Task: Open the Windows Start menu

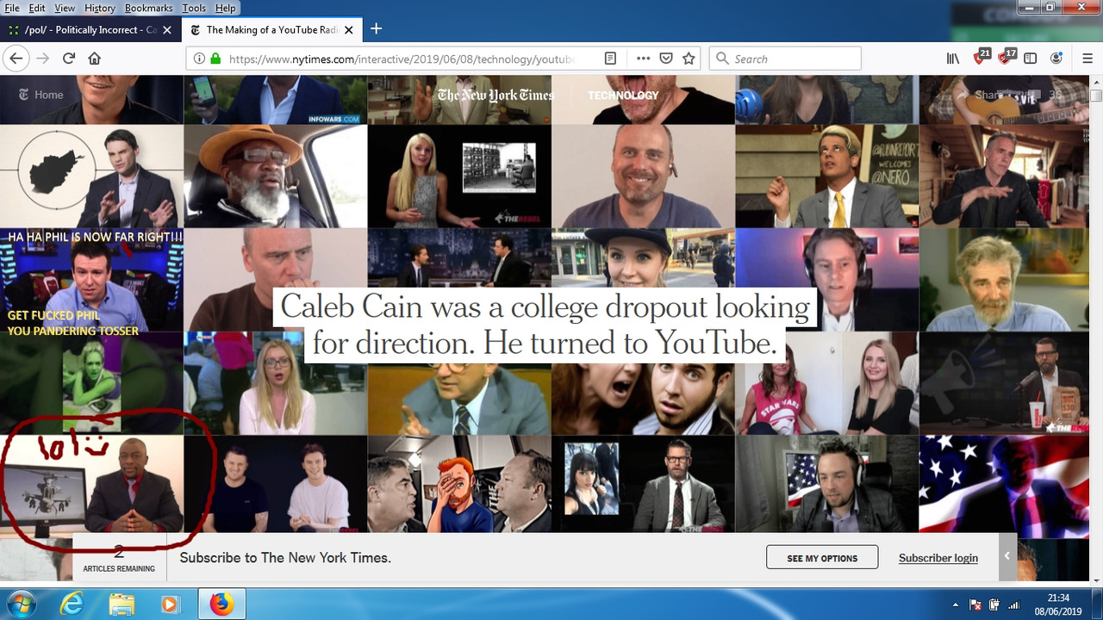Action: coord(20,604)
